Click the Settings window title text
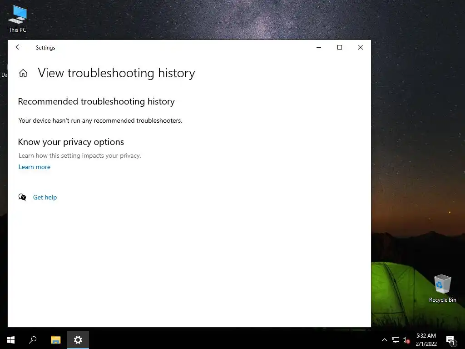 pyautogui.click(x=45, y=47)
